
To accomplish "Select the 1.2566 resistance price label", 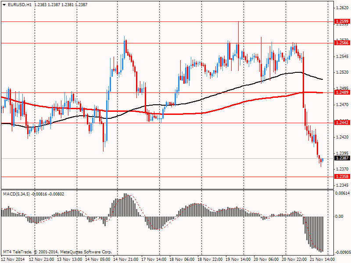I will click(x=342, y=43).
